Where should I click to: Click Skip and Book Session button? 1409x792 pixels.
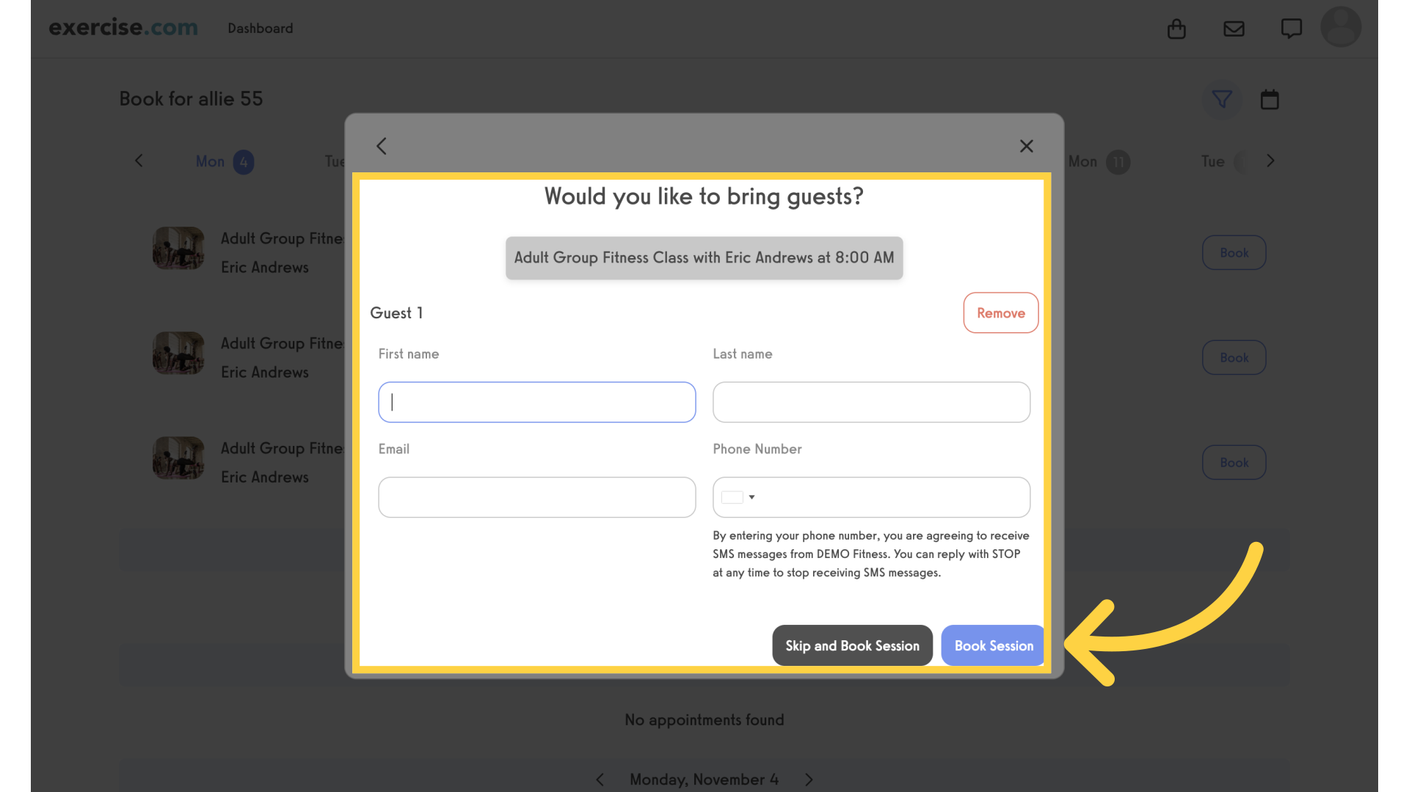[853, 644]
